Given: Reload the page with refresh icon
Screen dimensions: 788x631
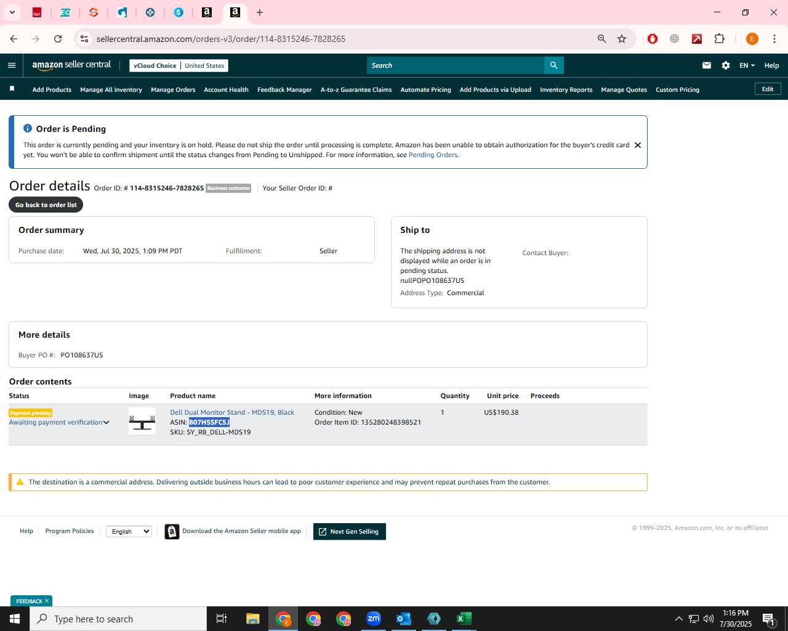Looking at the screenshot, I should (x=58, y=39).
